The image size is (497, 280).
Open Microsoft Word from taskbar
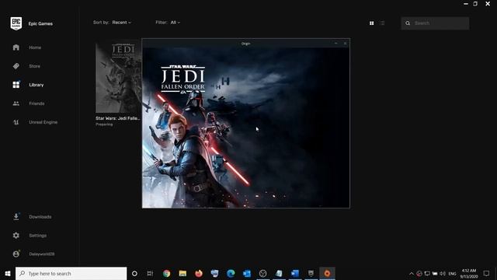[295, 273]
